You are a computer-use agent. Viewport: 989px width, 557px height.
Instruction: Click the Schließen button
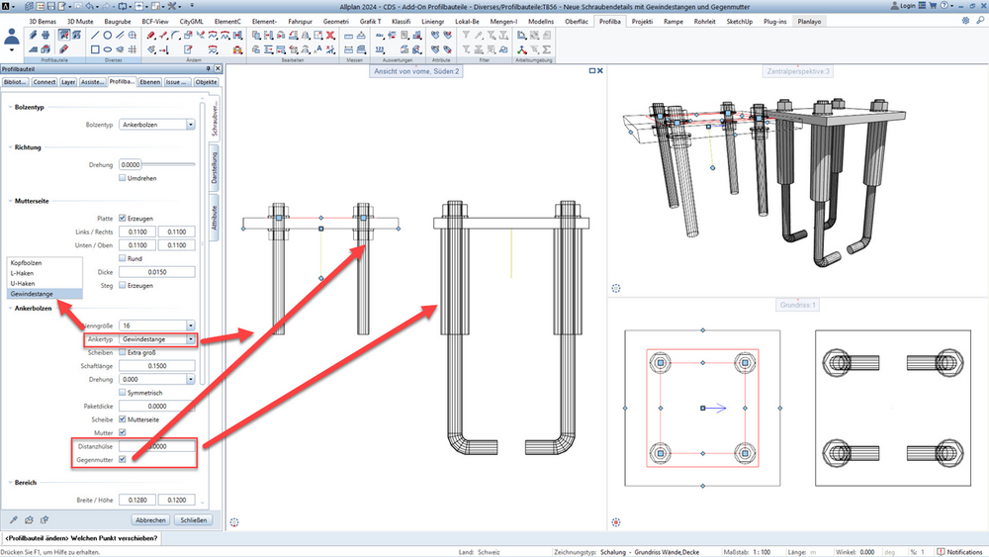pyautogui.click(x=194, y=520)
